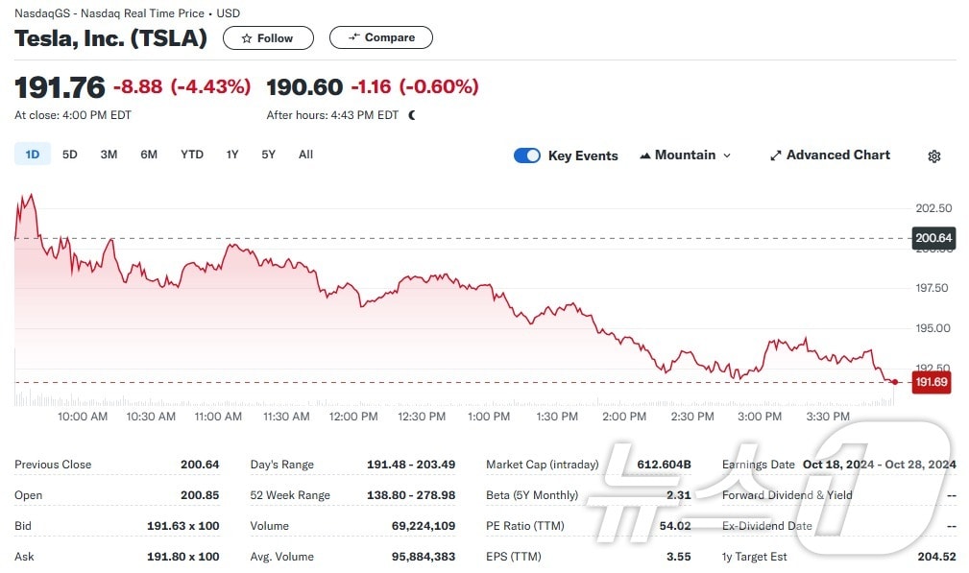This screenshot has width=969, height=573.
Task: Open the Compare symbols selector
Action: point(380,37)
